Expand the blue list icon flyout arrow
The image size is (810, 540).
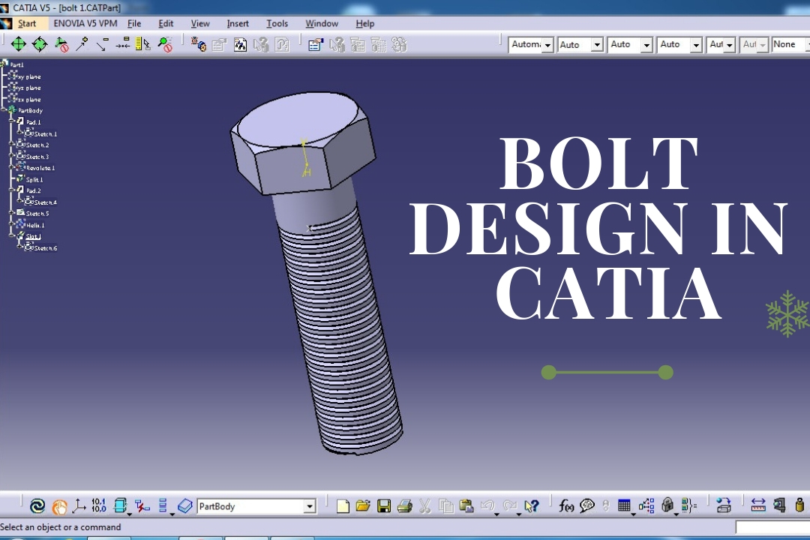[172, 514]
